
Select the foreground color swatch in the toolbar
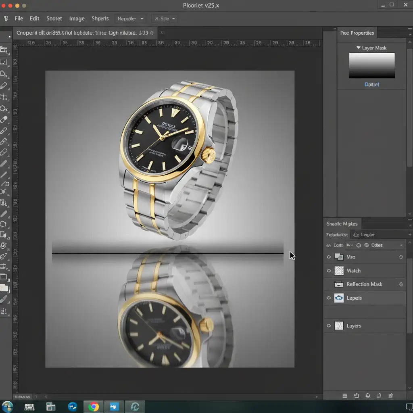click(4, 288)
